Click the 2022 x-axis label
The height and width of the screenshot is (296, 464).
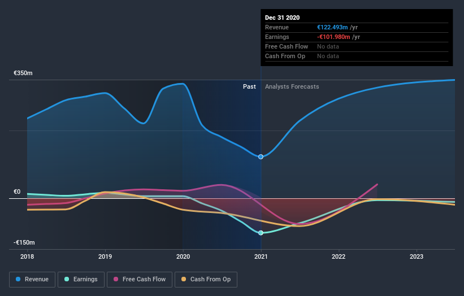(339, 256)
